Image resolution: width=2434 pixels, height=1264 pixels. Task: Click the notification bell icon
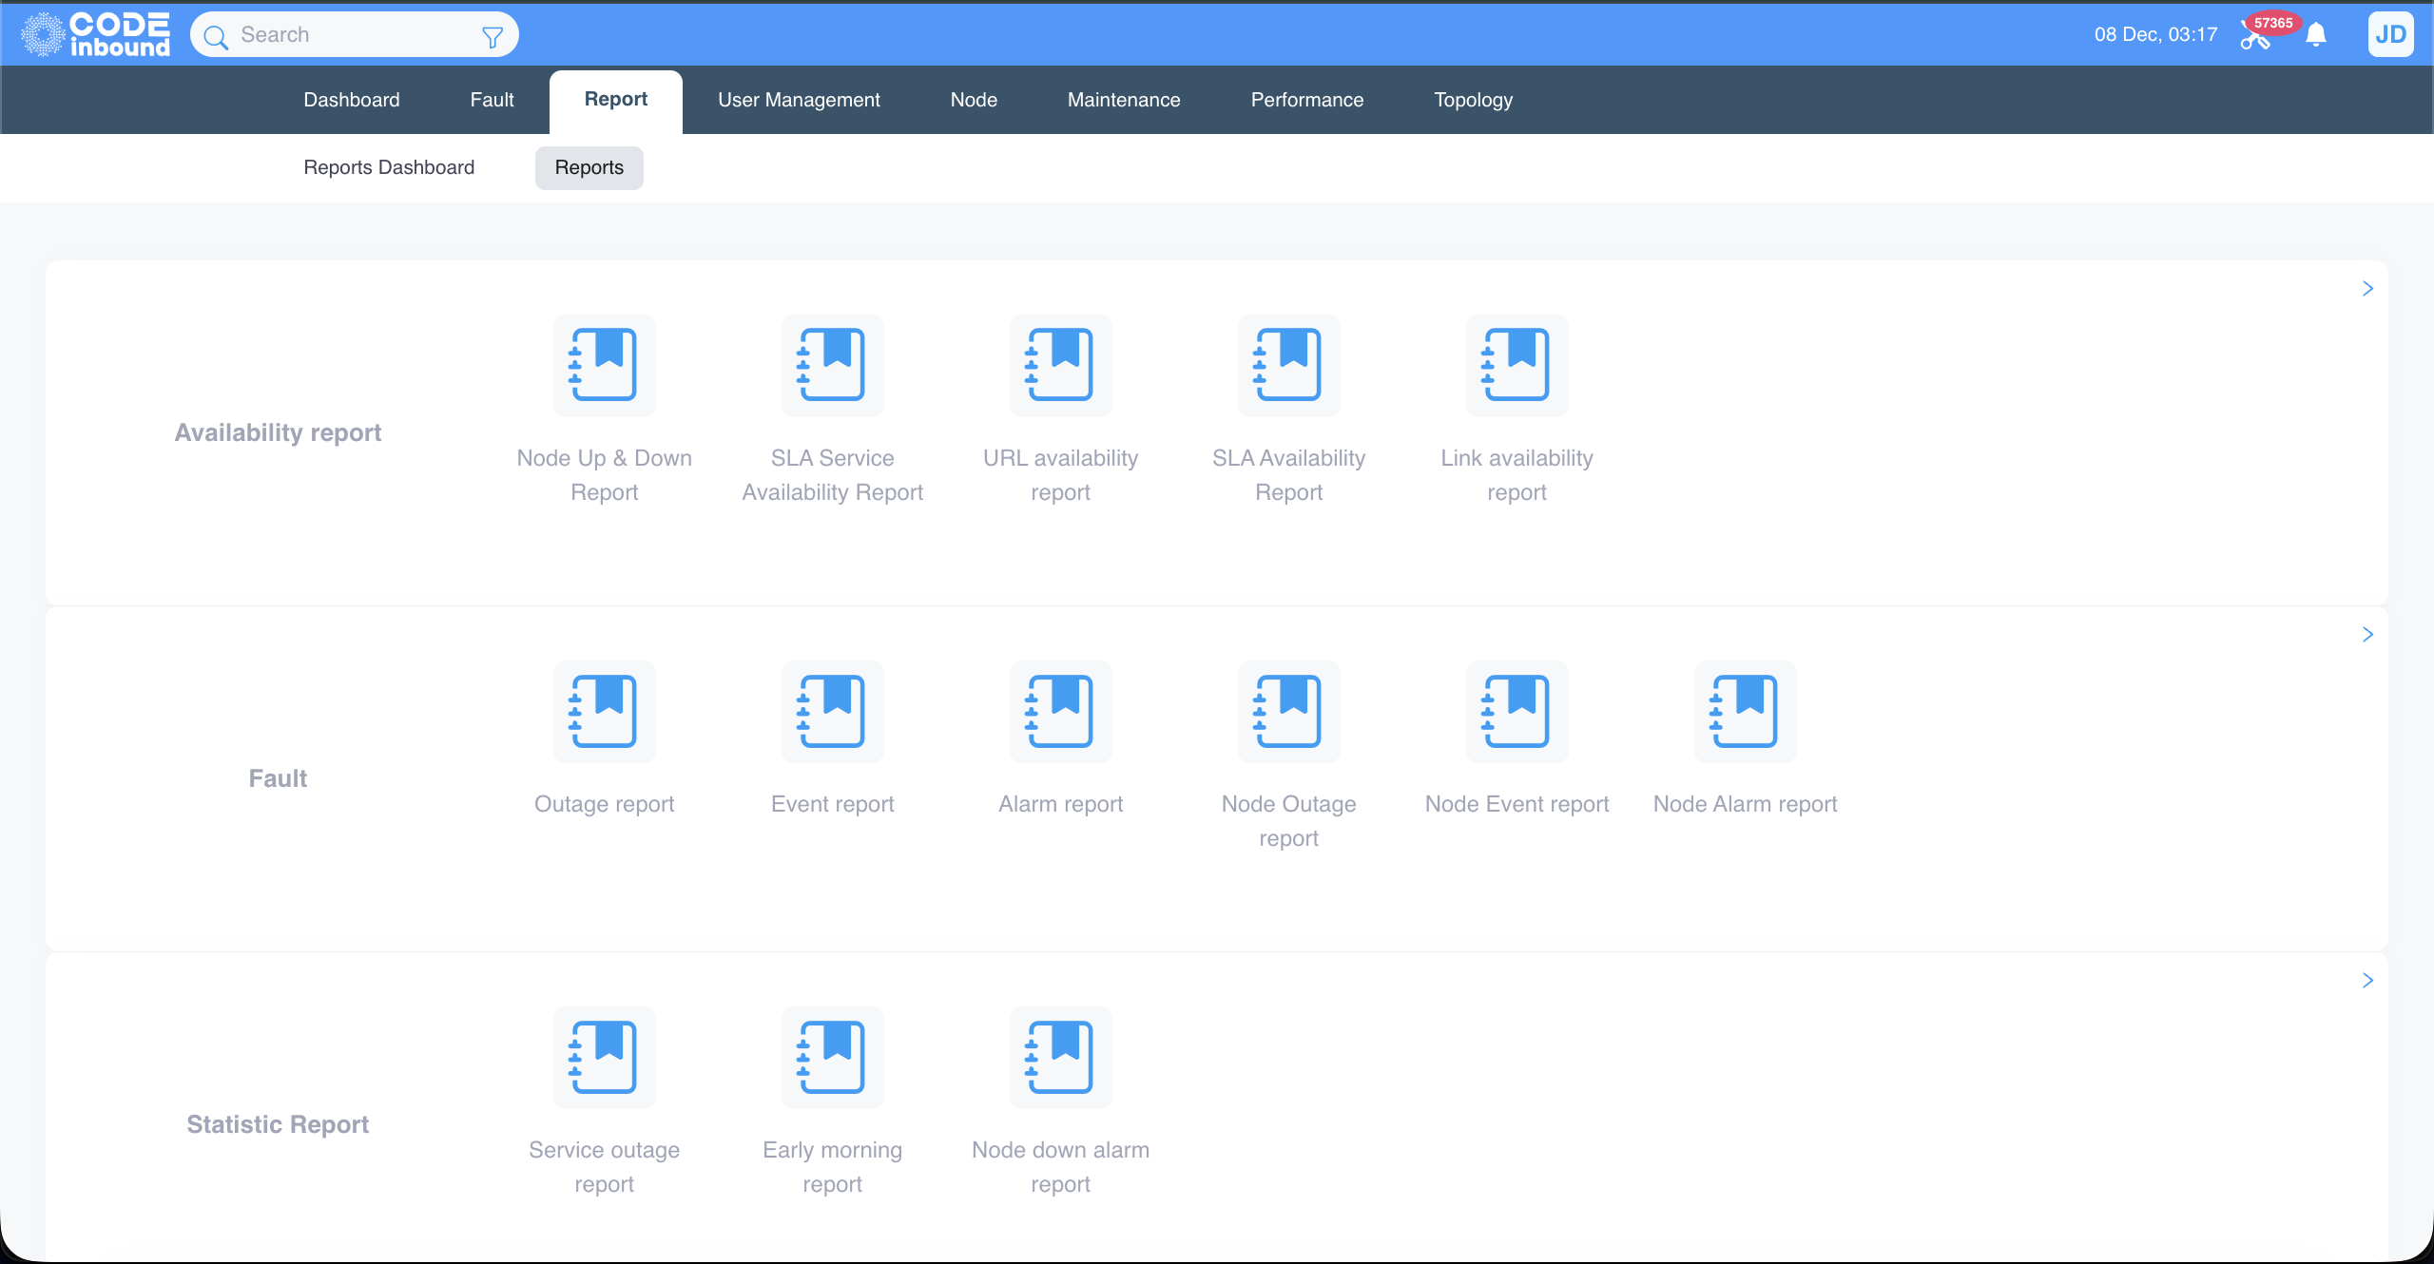pos(2316,35)
